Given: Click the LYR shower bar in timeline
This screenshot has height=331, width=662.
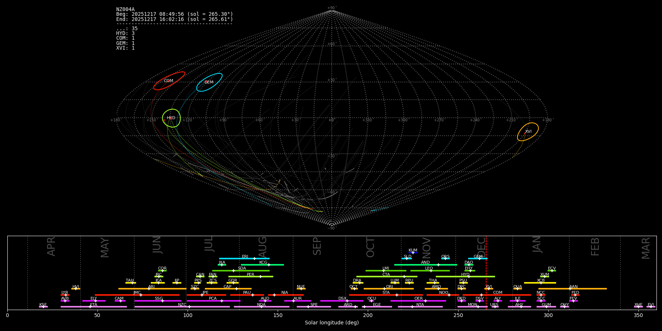Looking at the screenshot, I should [x=65, y=295].
